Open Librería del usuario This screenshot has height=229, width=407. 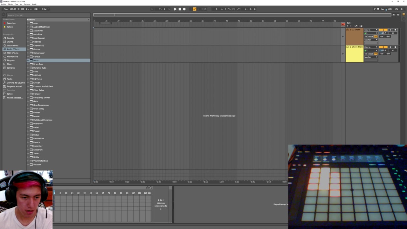[x=16, y=83]
